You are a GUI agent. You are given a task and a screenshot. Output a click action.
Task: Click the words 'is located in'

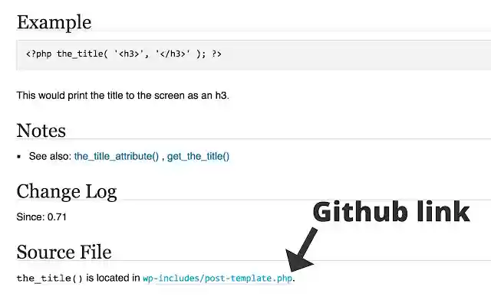[113, 278]
